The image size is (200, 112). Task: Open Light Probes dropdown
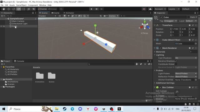(x=186, y=73)
